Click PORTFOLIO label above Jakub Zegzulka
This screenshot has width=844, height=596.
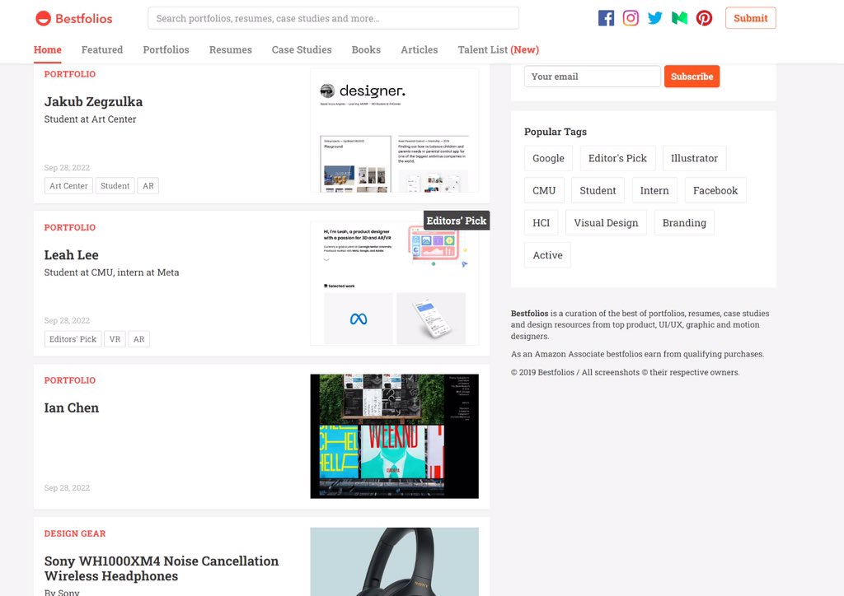(70, 74)
